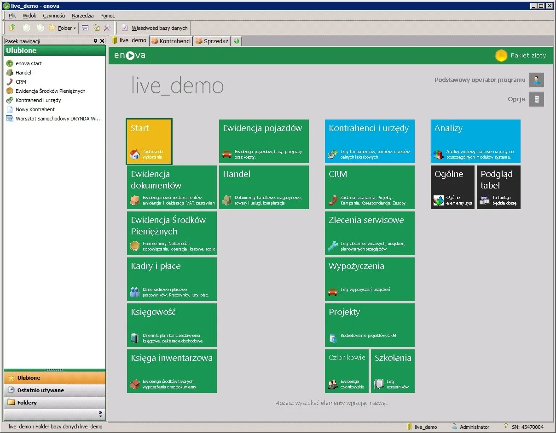Click the user icon beside Podstawowy operator programu
556x433 pixels.
537,80
